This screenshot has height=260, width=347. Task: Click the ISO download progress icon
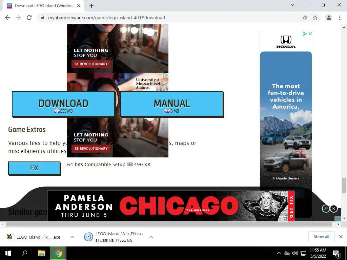click(88, 237)
